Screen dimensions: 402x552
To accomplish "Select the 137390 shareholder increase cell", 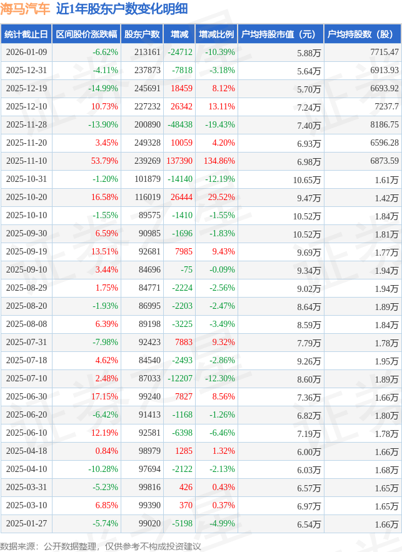I will pyautogui.click(x=179, y=161).
